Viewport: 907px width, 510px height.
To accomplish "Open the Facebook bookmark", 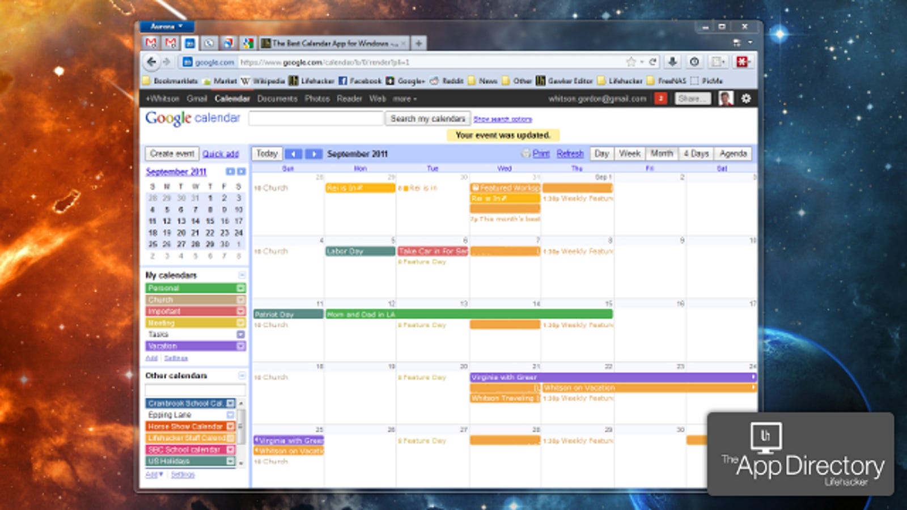I will (360, 81).
